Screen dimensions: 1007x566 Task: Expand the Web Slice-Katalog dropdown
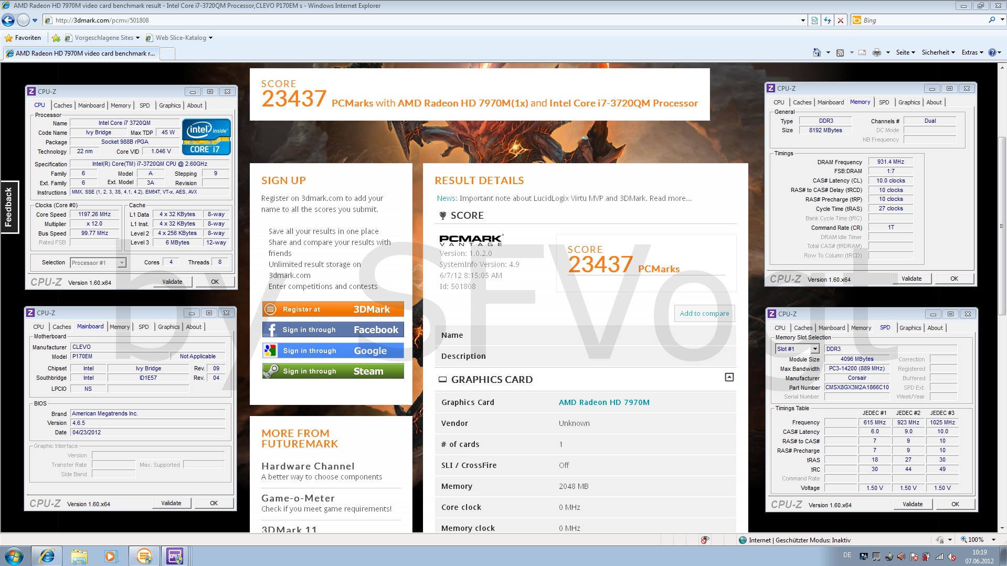210,38
